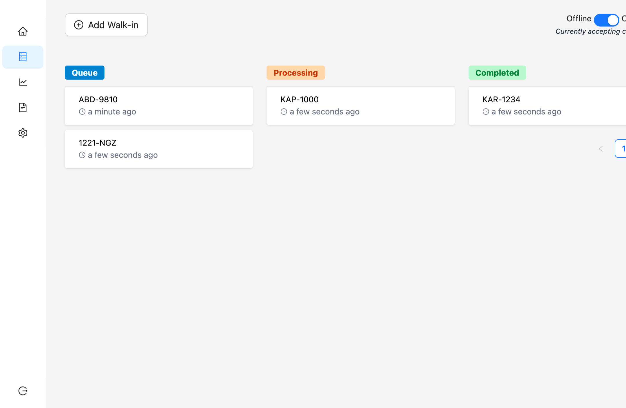
Task: Open the analytics chart sidebar icon
Action: [x=23, y=82]
